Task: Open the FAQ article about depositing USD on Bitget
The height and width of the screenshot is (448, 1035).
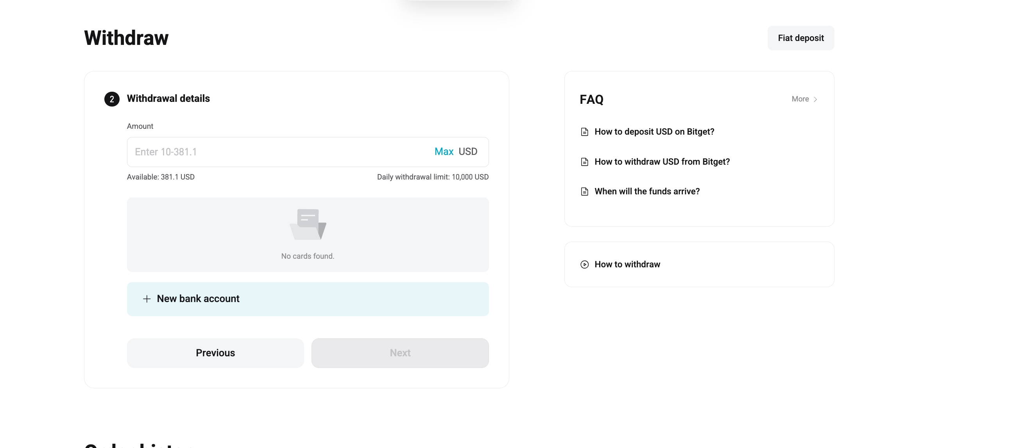Action: pos(655,132)
